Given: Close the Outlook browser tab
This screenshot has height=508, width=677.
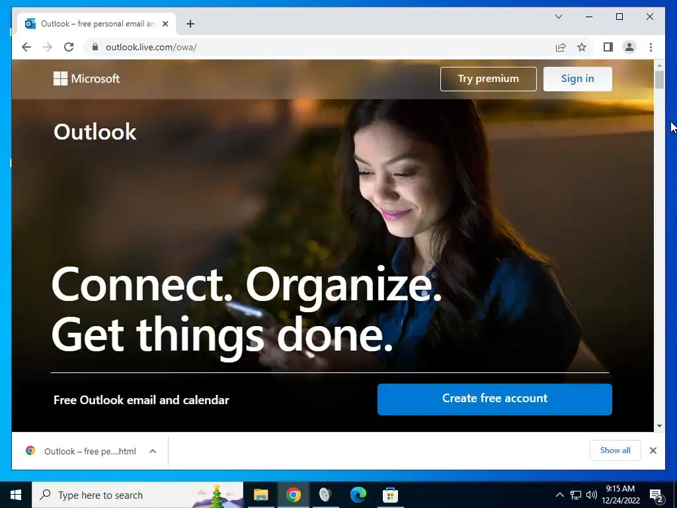Looking at the screenshot, I should [165, 24].
